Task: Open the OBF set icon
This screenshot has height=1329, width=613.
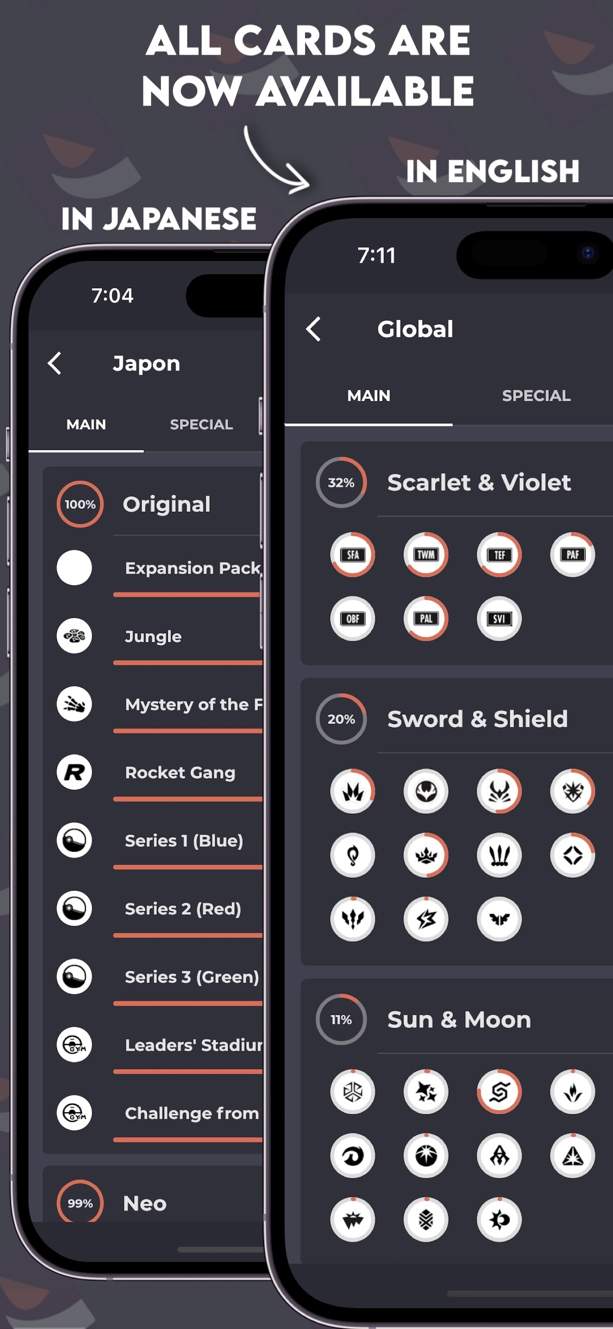Action: [353, 618]
